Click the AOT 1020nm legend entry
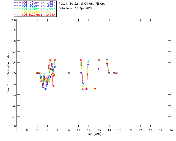176x141 pixels. 35,15
